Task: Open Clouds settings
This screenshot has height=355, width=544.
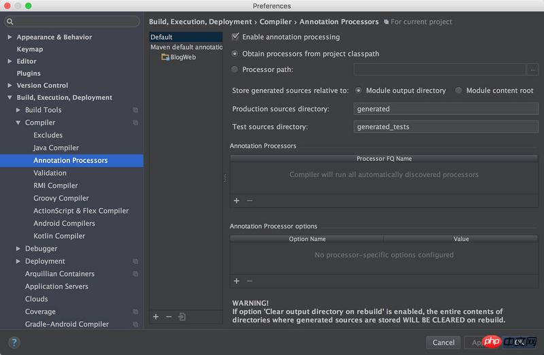Action: [x=37, y=299]
